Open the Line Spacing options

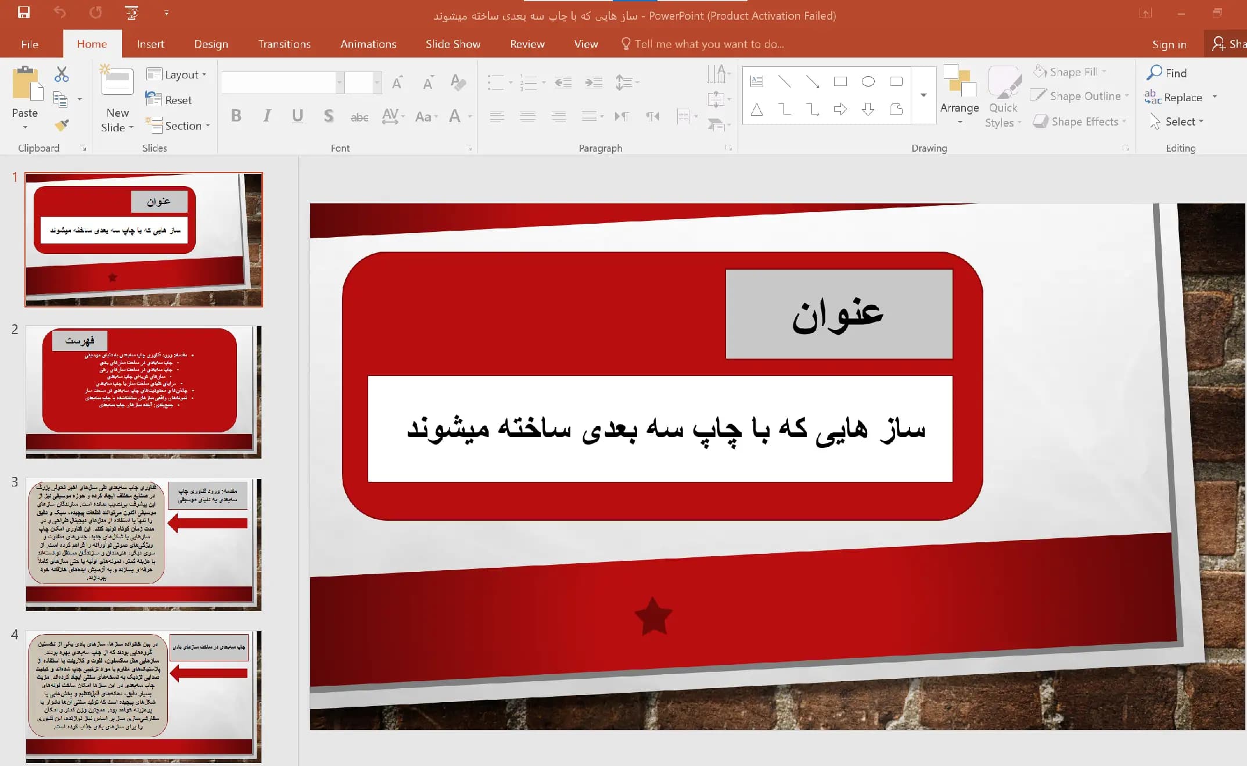[627, 83]
